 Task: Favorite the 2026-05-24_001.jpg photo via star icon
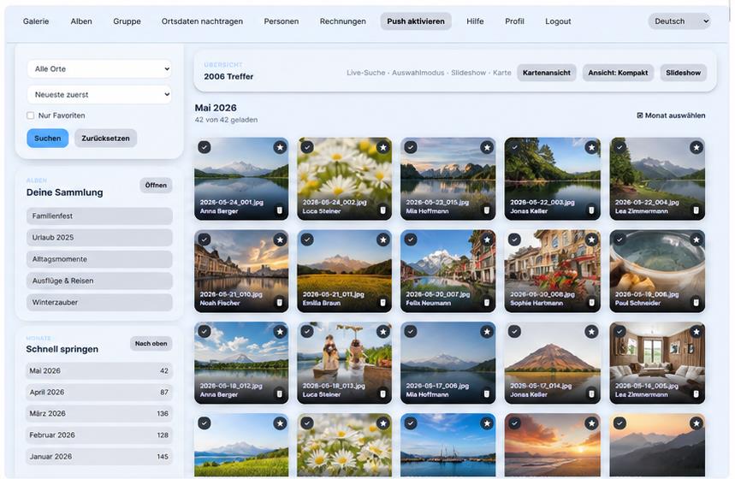click(x=280, y=147)
